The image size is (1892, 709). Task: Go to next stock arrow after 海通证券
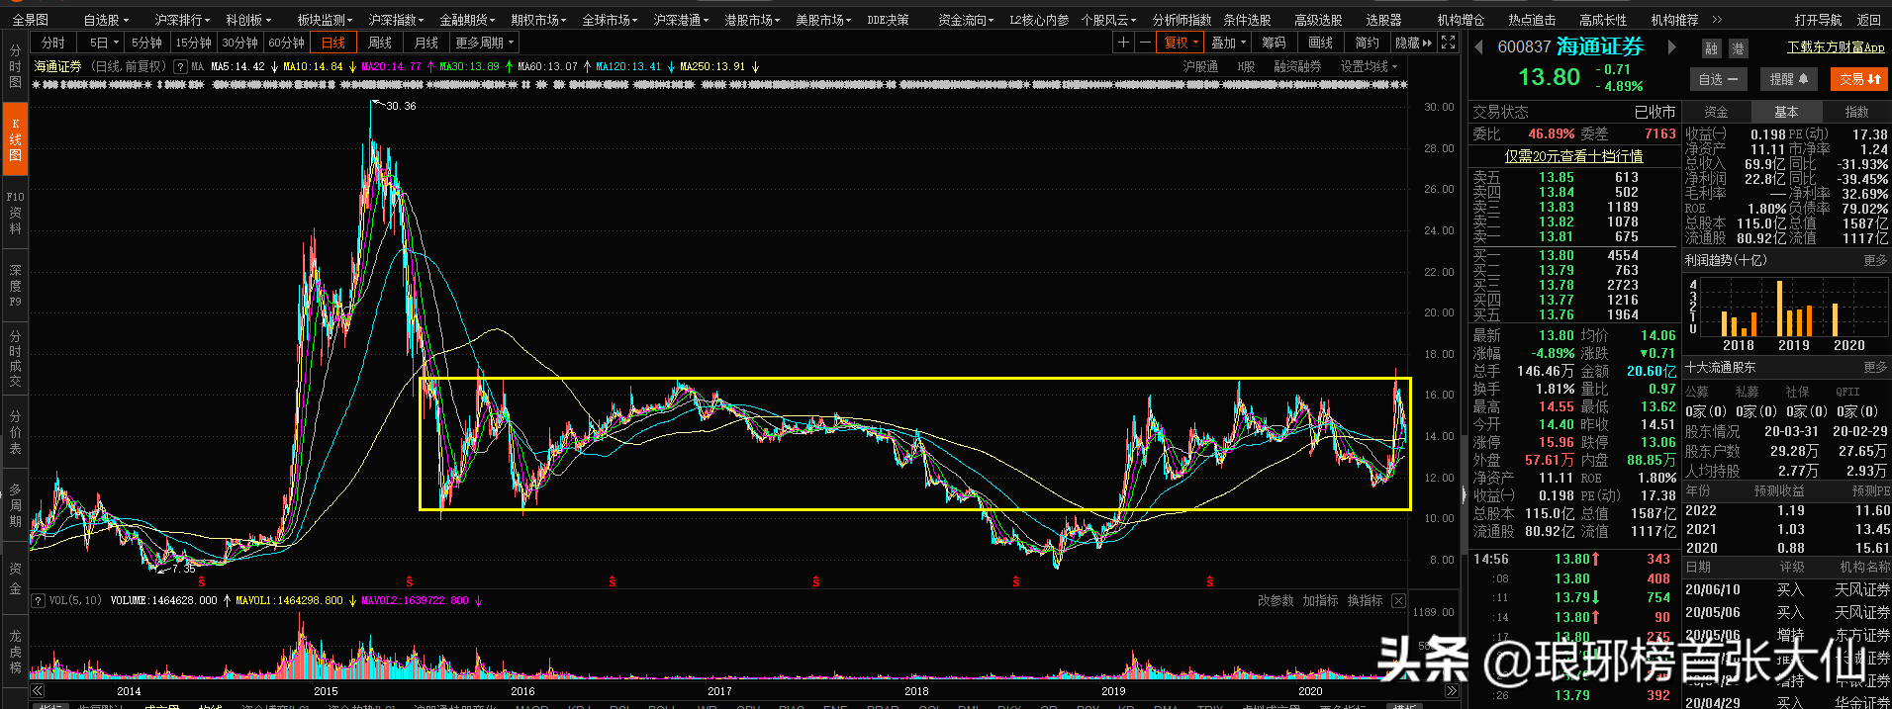(x=1671, y=46)
